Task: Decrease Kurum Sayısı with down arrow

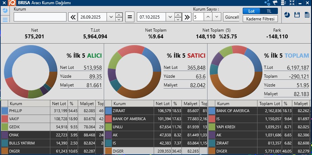Action: coord(216,17)
